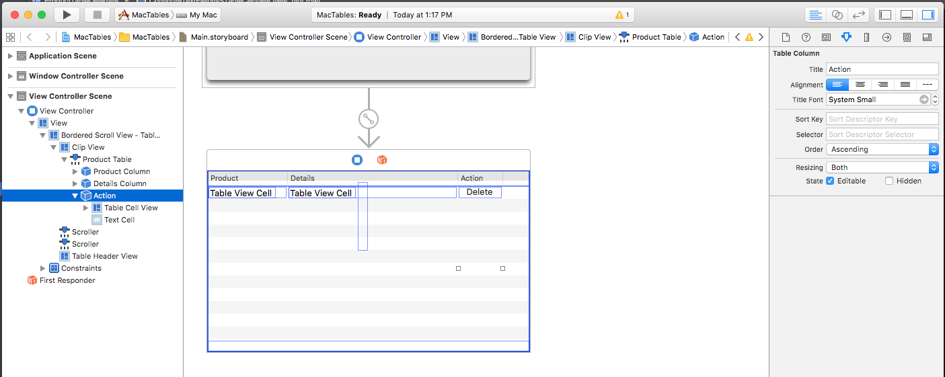Click Title field containing Action

[882, 69]
